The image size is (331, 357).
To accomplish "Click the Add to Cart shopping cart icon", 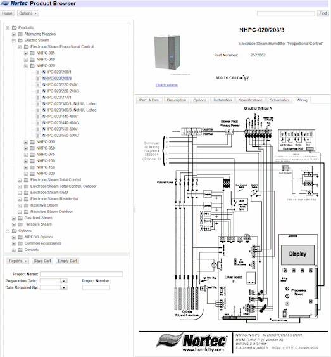I will 246,78.
